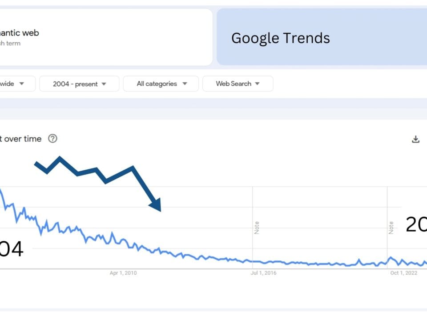Click the Oct 1, 2022 axis date label
This screenshot has height=320, width=427.
click(404, 273)
